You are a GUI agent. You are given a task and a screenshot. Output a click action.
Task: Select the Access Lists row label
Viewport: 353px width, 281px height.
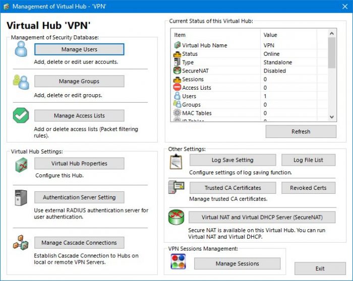click(x=197, y=88)
